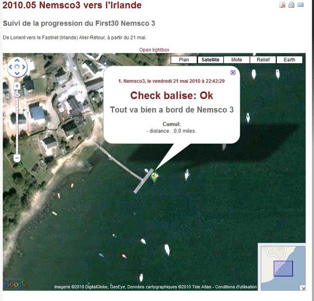314x301 pixels.
Task: Pan the map left with arrow
Action: [x=11, y=67]
